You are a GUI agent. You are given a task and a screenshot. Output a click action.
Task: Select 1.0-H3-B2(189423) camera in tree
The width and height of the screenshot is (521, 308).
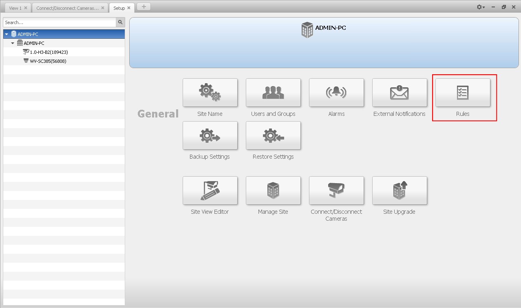pos(64,52)
